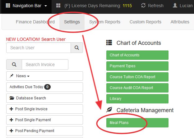Image resolution: width=194 pixels, height=138 pixels.
Task: Open Payment Types settings
Action: pos(137,66)
